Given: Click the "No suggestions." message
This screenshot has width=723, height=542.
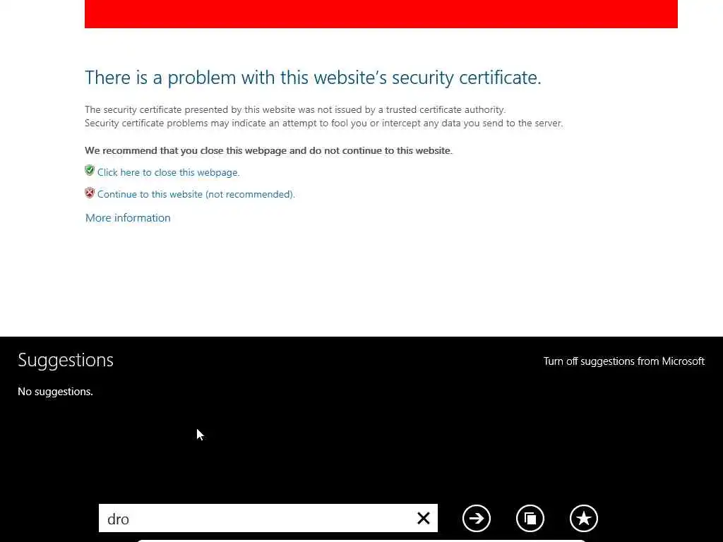Looking at the screenshot, I should pyautogui.click(x=55, y=391).
